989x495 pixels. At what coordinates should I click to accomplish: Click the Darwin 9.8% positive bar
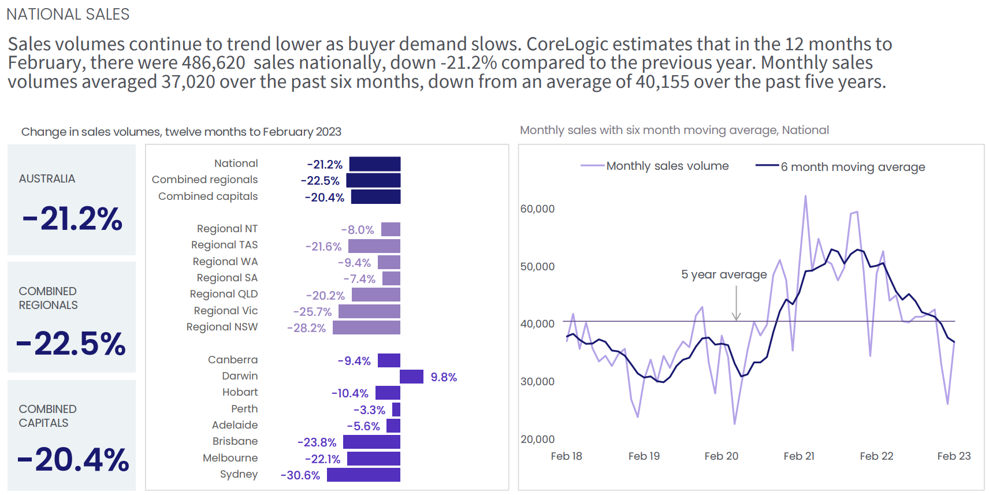tap(411, 377)
